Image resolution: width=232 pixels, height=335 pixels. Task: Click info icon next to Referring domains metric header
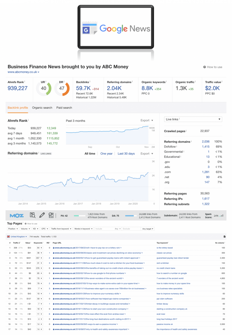pos(132,81)
